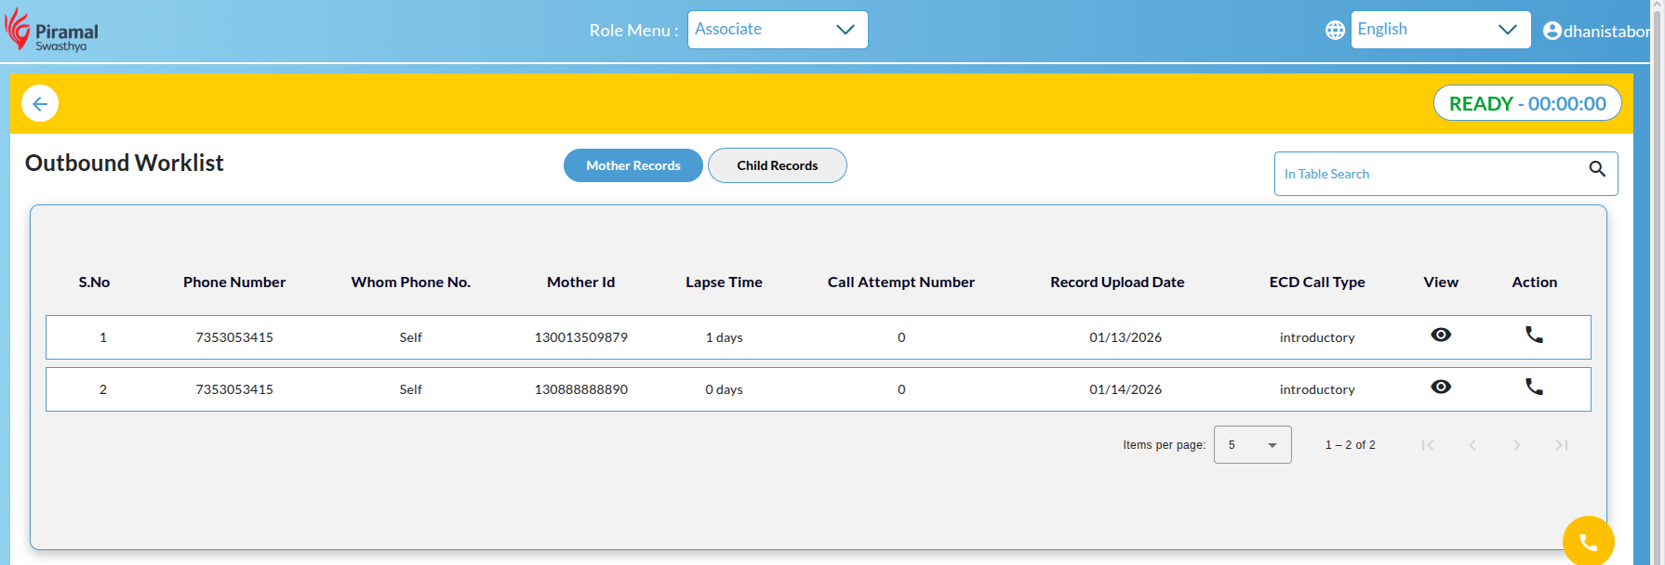The height and width of the screenshot is (565, 1665).
Task: Jump to last page of worklist
Action: coord(1561,445)
